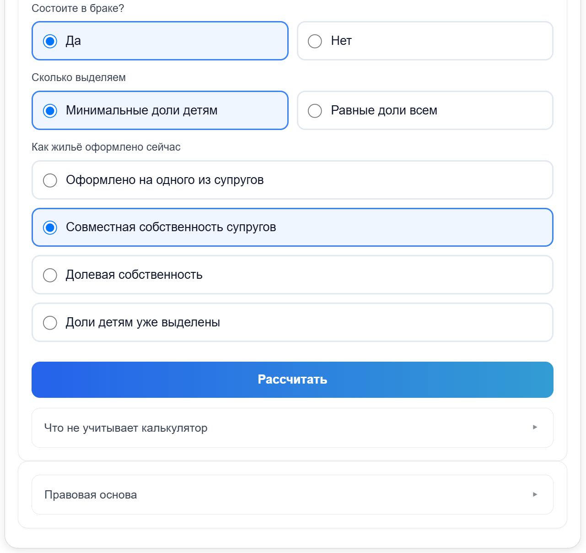Click the Сколько выделяем label

[x=79, y=77]
